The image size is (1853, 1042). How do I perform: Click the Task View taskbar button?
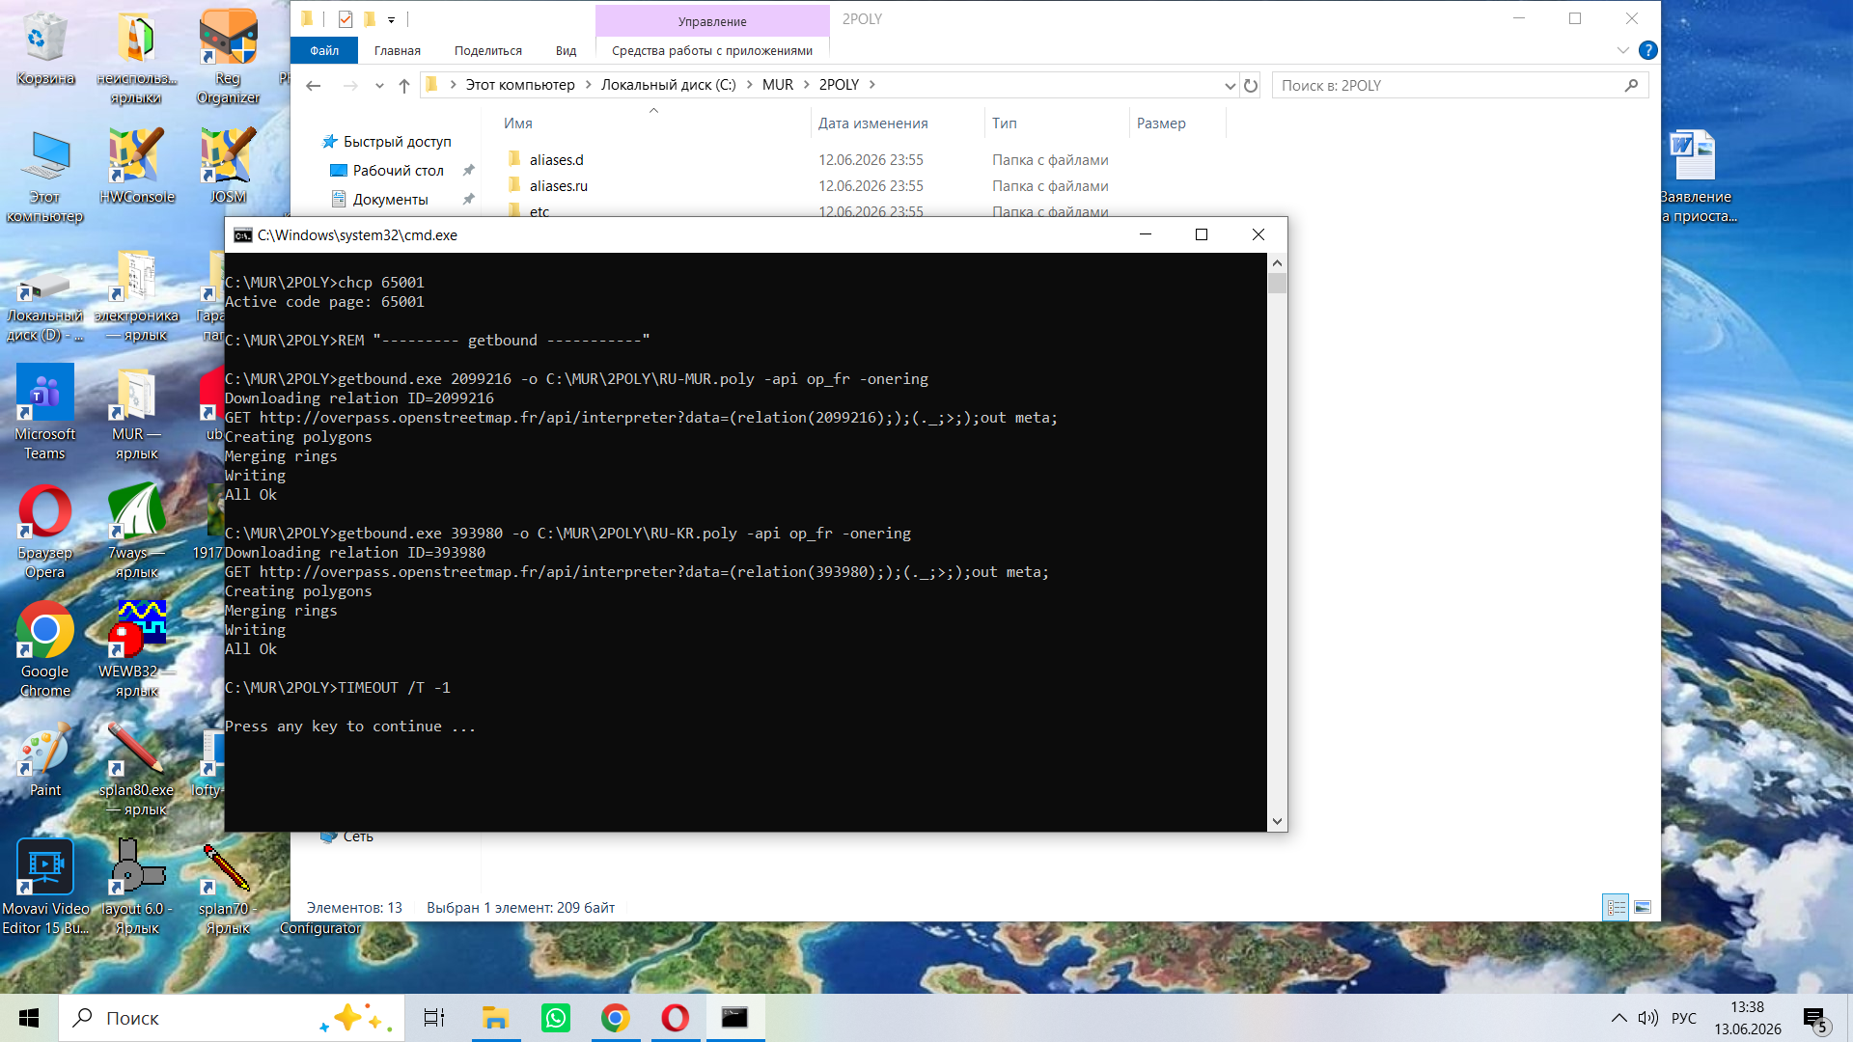click(434, 1018)
